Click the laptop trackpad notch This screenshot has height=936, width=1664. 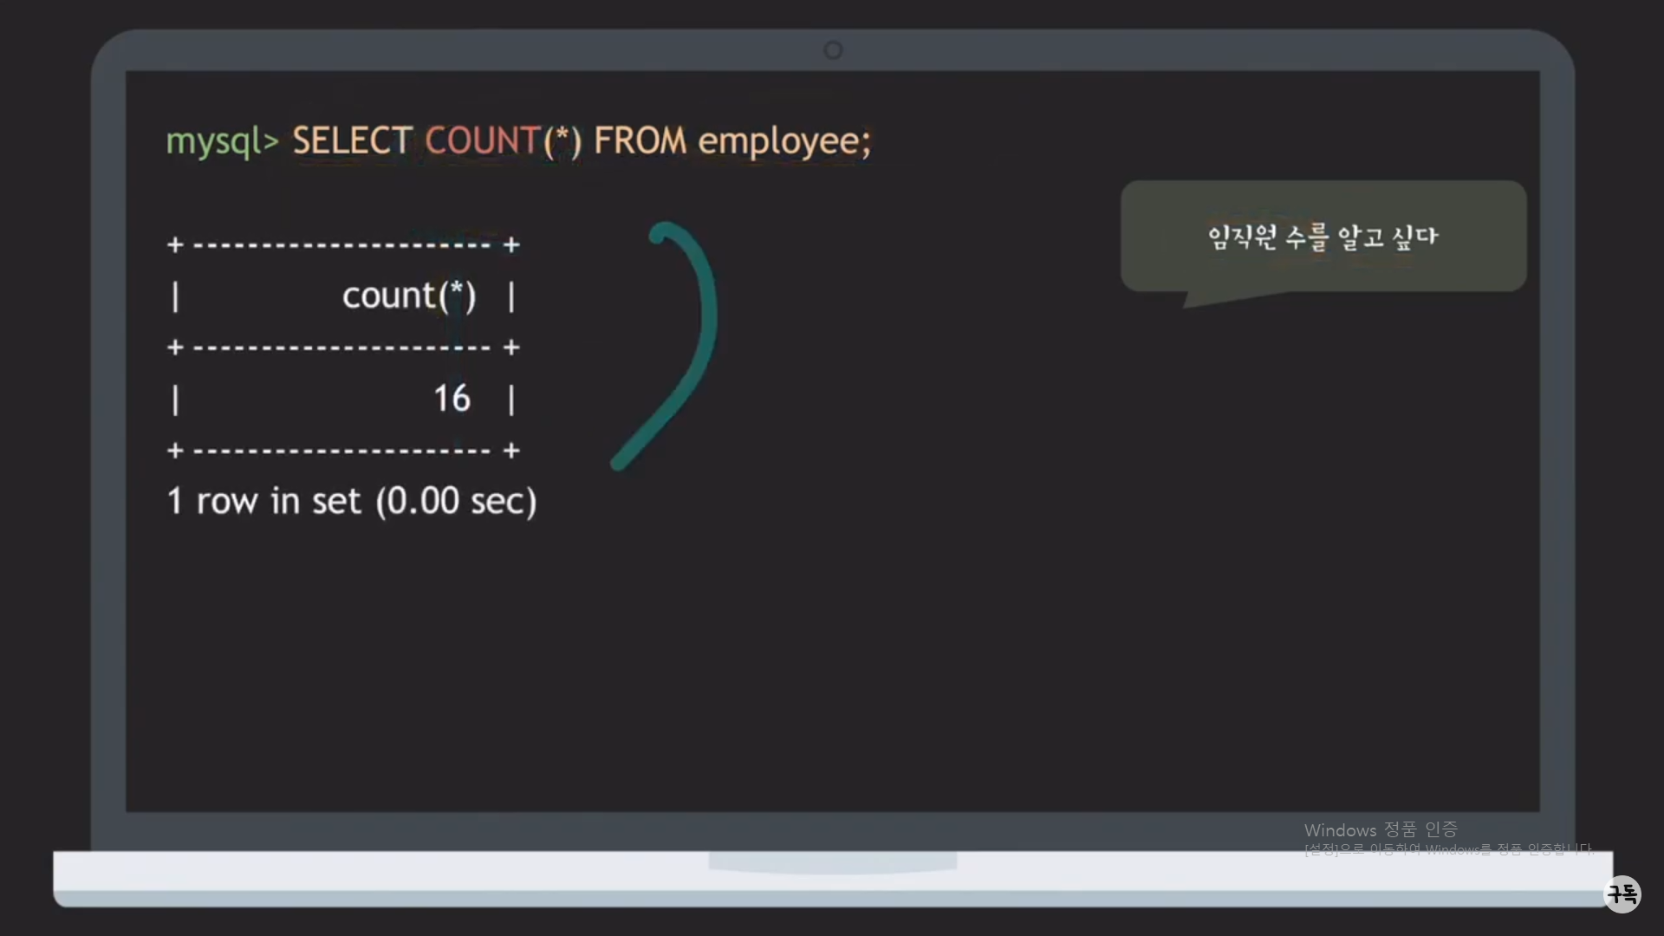(x=833, y=861)
